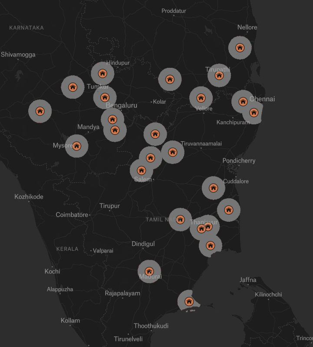The height and width of the screenshot is (347, 313).
Task: Open the westernmost home marker below Shivamogga
Action: tap(40, 111)
